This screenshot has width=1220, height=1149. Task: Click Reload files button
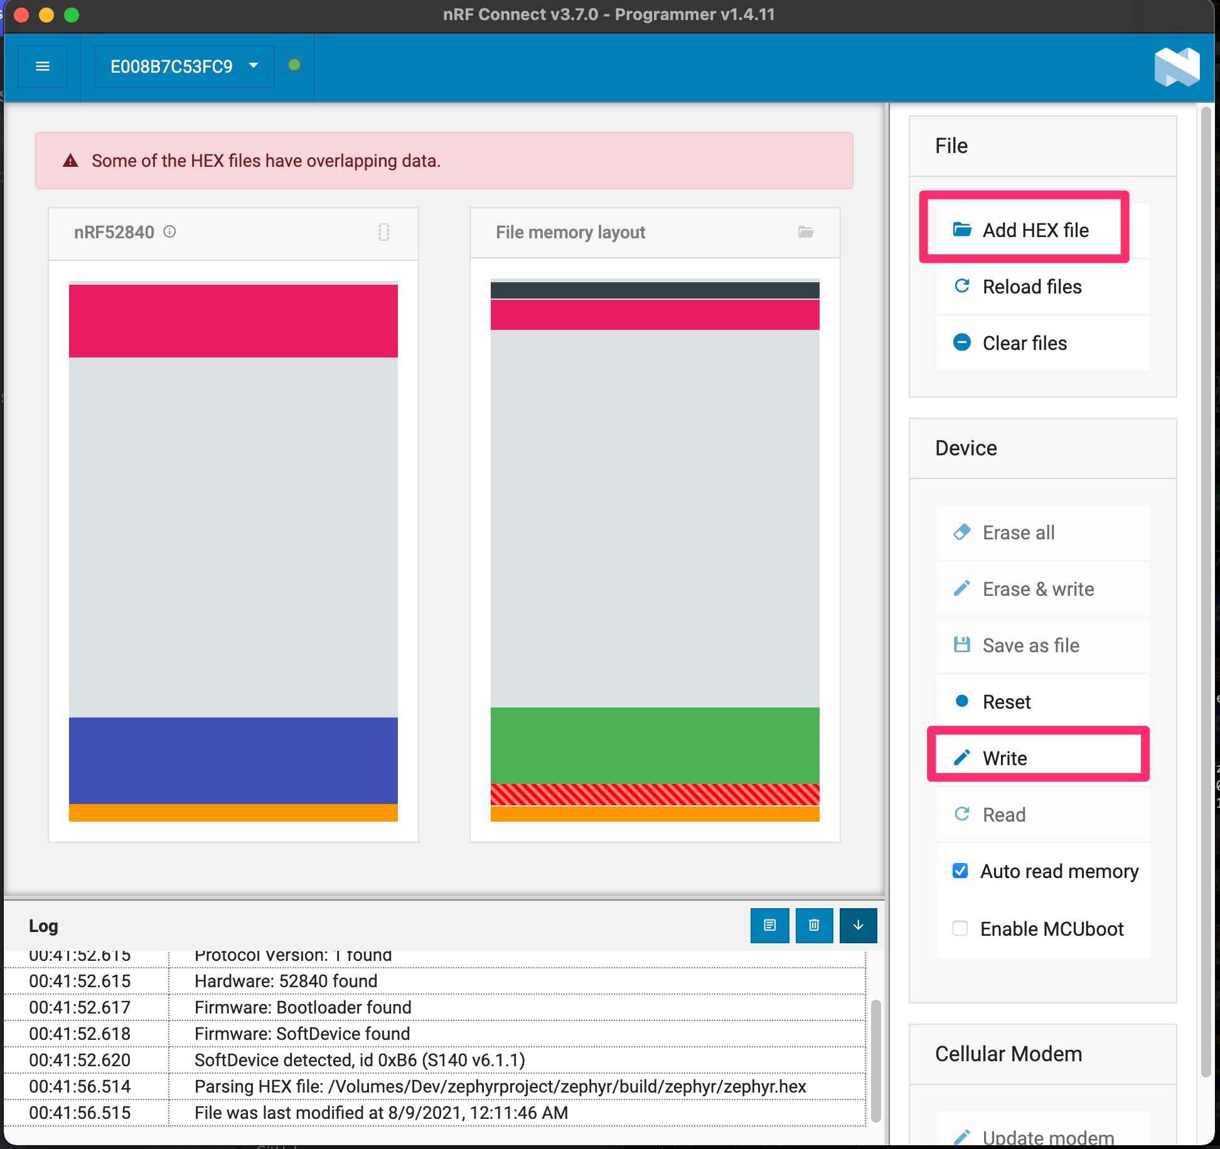tap(1042, 287)
